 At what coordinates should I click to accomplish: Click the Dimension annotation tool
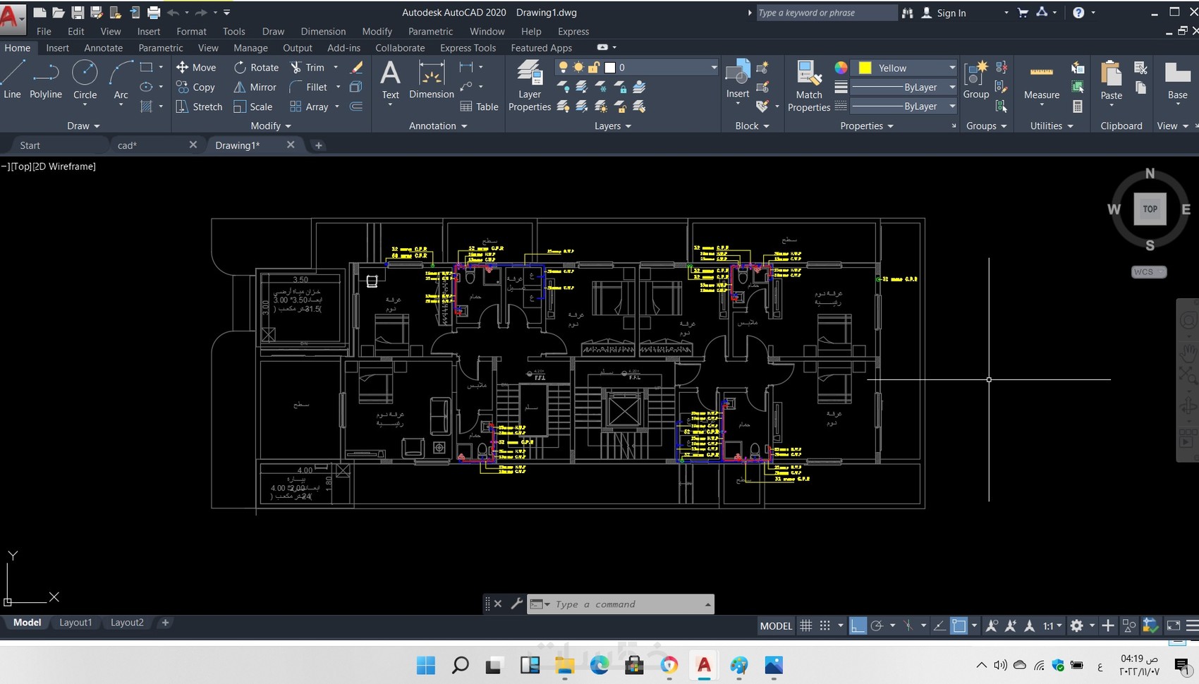click(x=431, y=79)
